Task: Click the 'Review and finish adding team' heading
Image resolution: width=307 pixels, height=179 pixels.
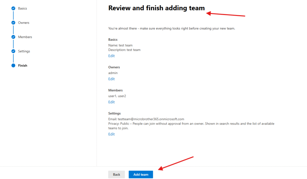Action: pyautogui.click(x=156, y=8)
